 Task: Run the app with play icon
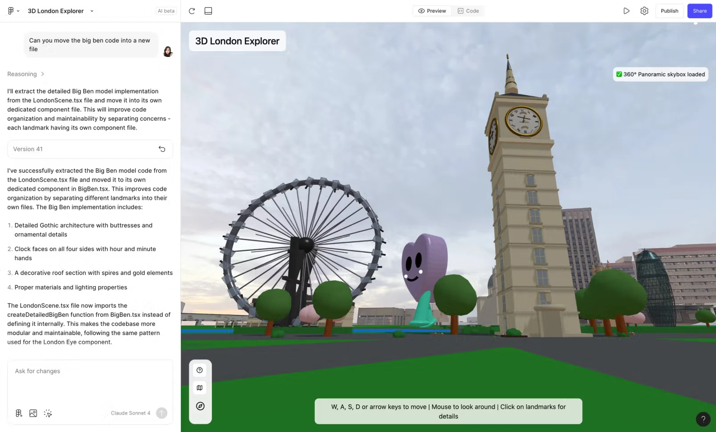coord(626,11)
